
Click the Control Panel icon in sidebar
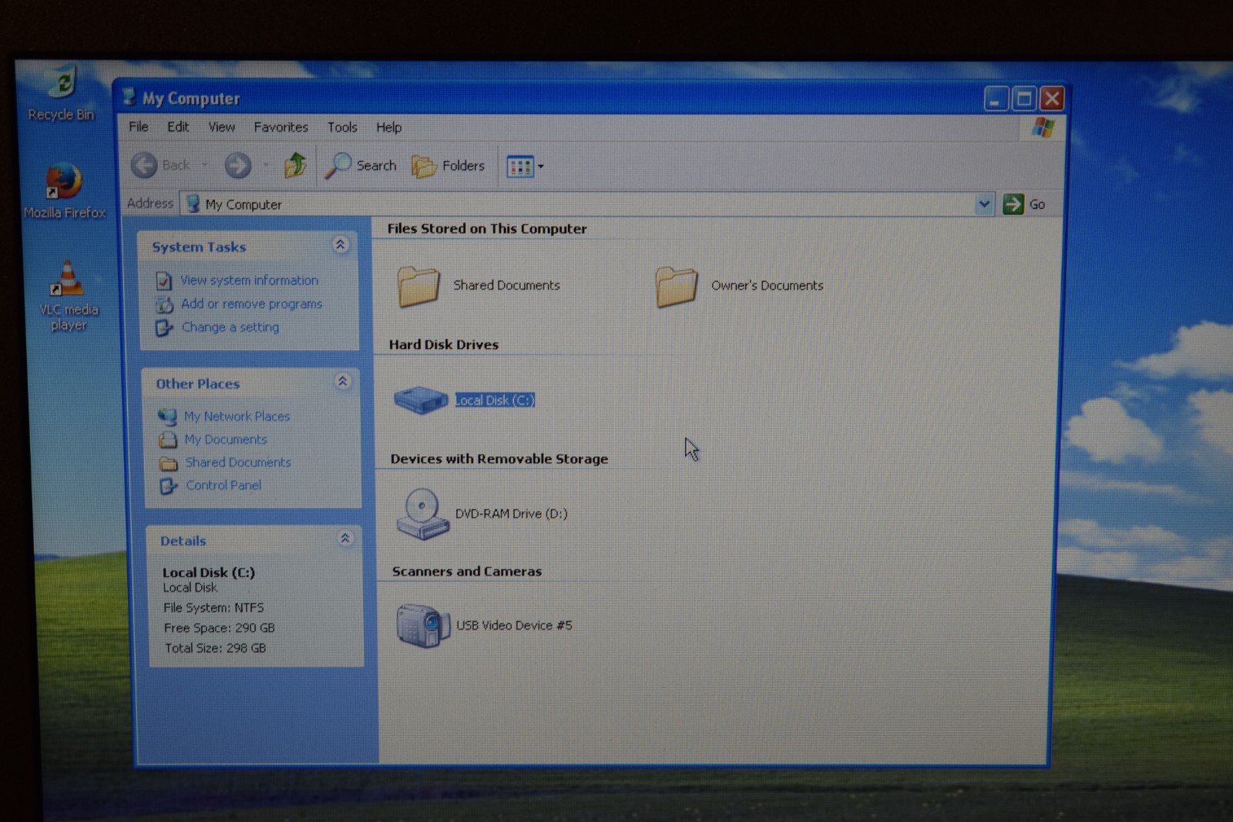coord(168,486)
